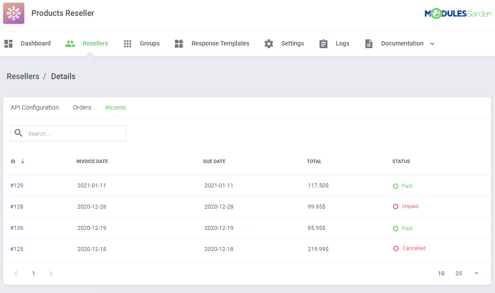Click total 99.95$

click(x=316, y=207)
